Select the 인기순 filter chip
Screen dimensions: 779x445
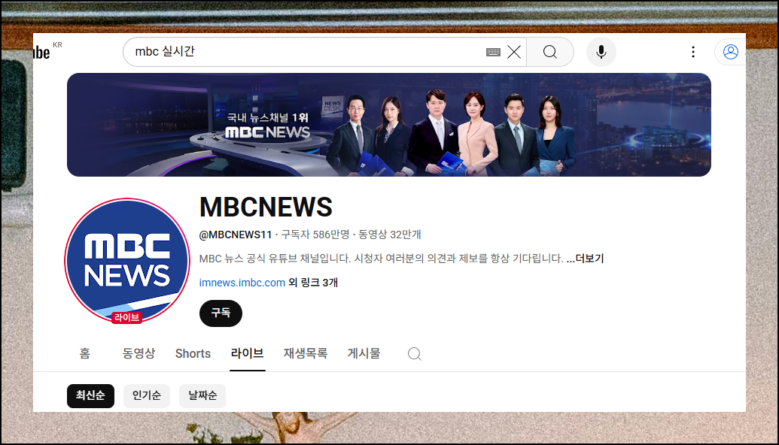[147, 396]
